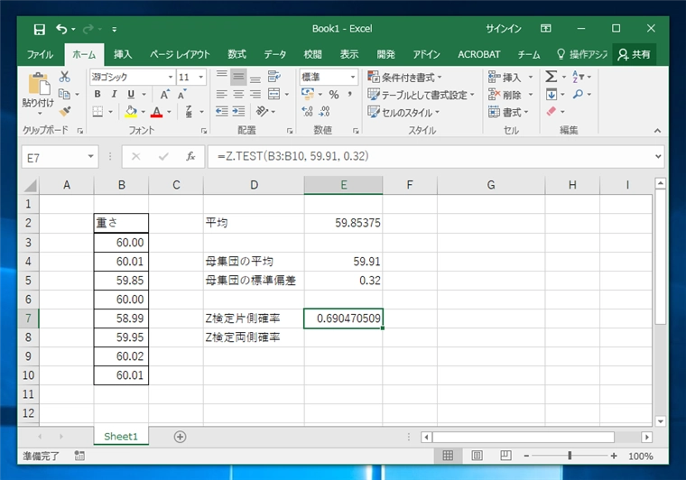This screenshot has height=480, width=686.
Task: Open the Fill Color dropdown arrow
Action: click(143, 112)
